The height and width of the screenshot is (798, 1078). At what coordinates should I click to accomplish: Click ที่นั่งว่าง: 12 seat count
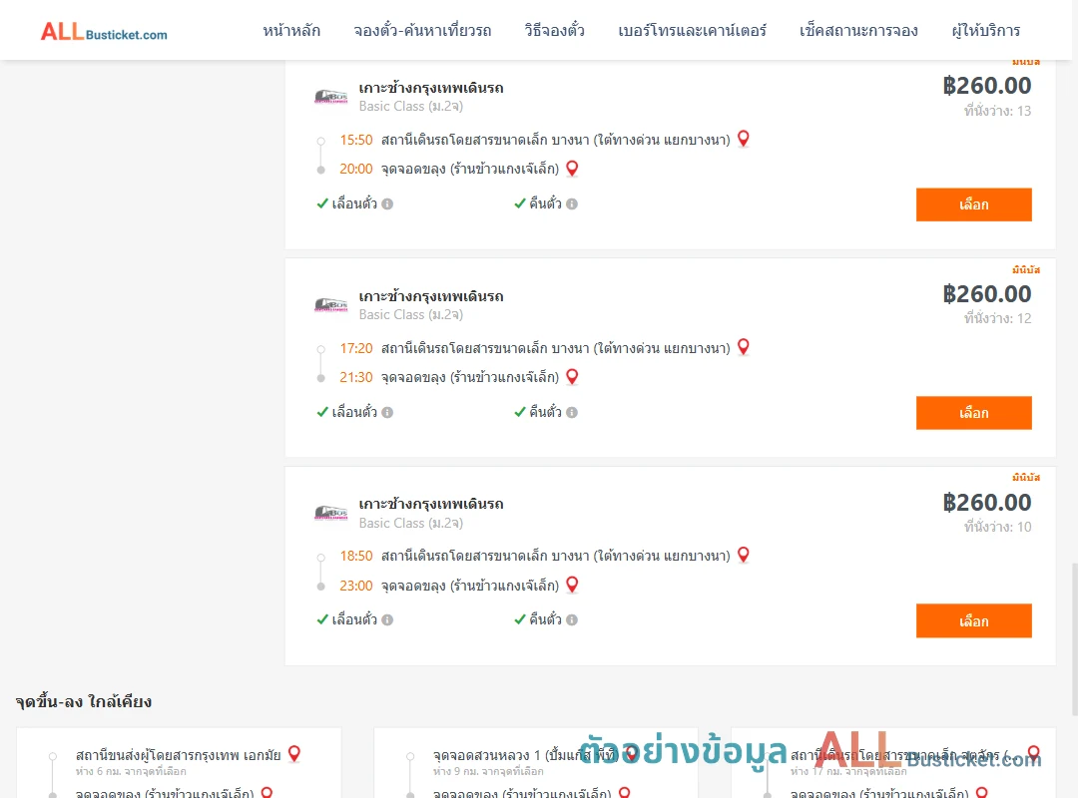coord(997,318)
